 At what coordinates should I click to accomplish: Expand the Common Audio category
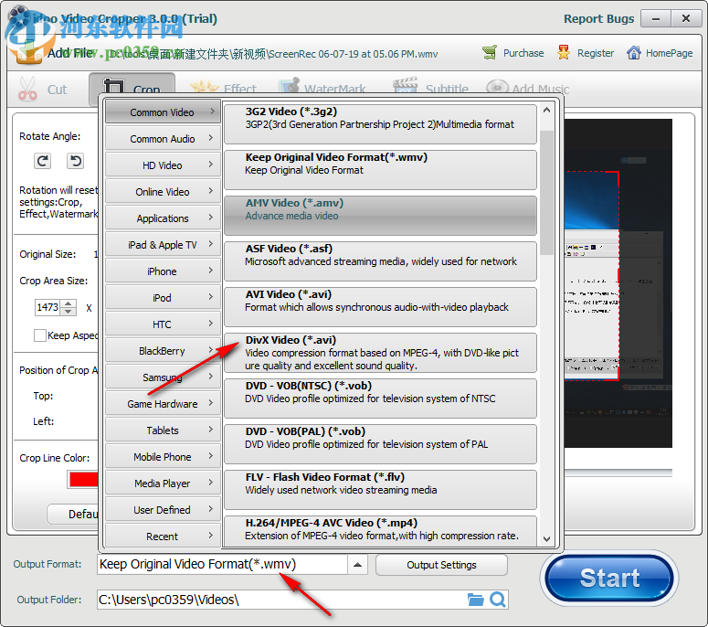click(163, 139)
